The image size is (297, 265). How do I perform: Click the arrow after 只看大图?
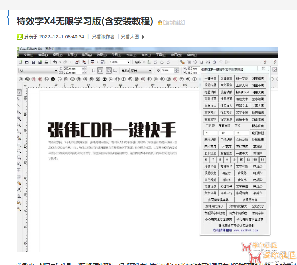click(143, 37)
